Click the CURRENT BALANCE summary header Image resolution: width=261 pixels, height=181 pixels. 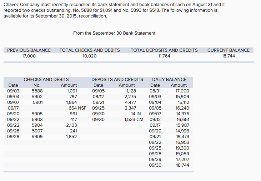(x=229, y=50)
